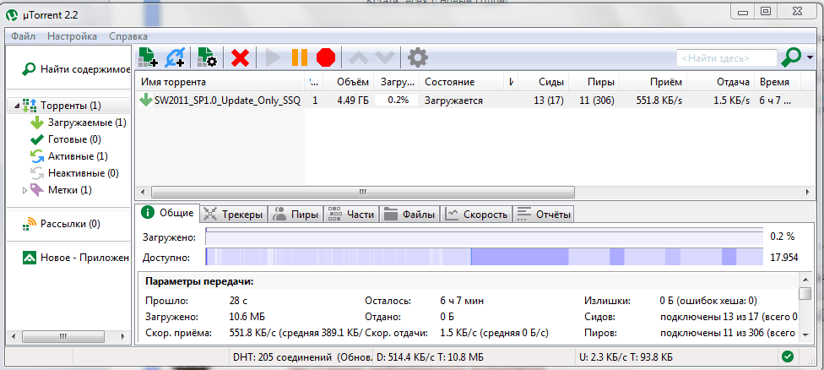Click the blue-green arrows Активные icon
Image resolution: width=824 pixels, height=370 pixels.
pos(37,156)
